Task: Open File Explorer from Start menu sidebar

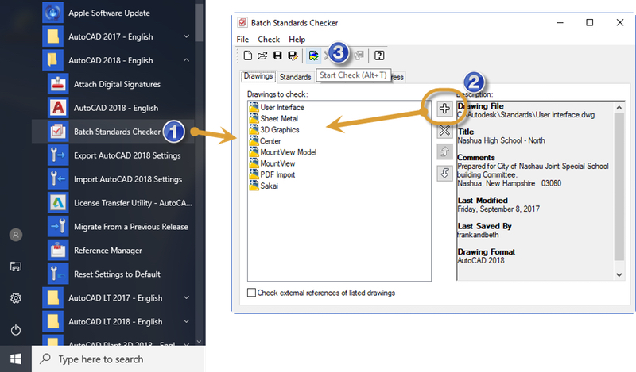Action: tap(16, 267)
